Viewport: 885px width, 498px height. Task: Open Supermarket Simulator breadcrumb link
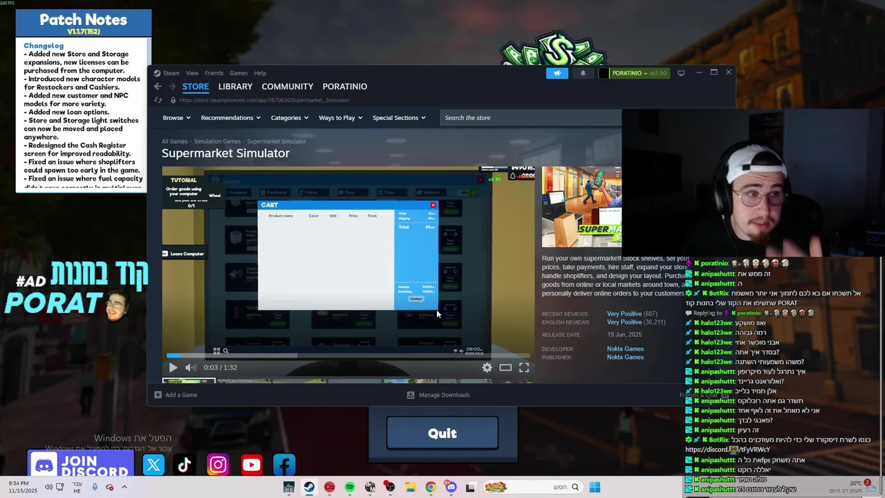point(276,141)
